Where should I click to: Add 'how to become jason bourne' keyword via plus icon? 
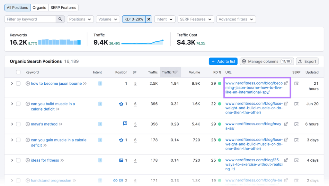28,83
